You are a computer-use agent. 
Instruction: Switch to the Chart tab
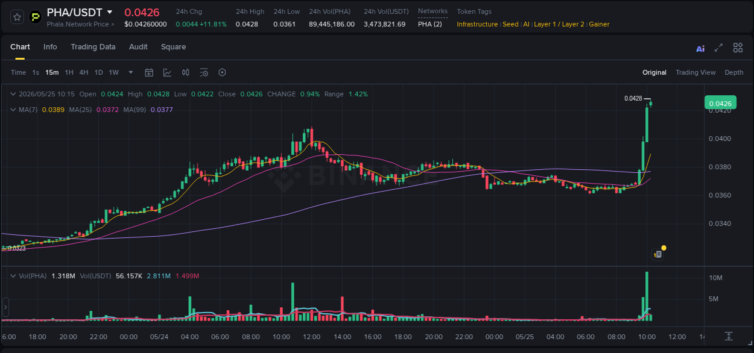20,47
